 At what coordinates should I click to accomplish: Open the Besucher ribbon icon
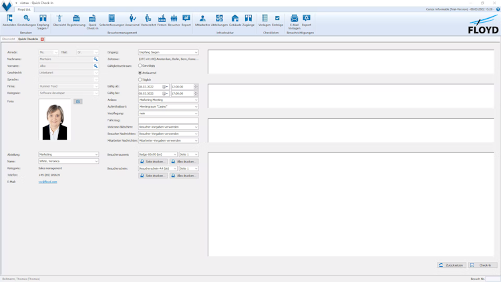(x=174, y=20)
